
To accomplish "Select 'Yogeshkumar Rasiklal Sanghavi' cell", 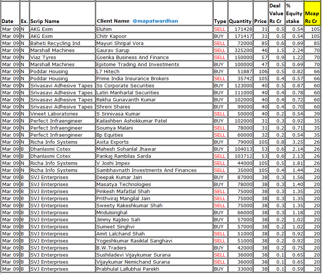I will (154, 241).
